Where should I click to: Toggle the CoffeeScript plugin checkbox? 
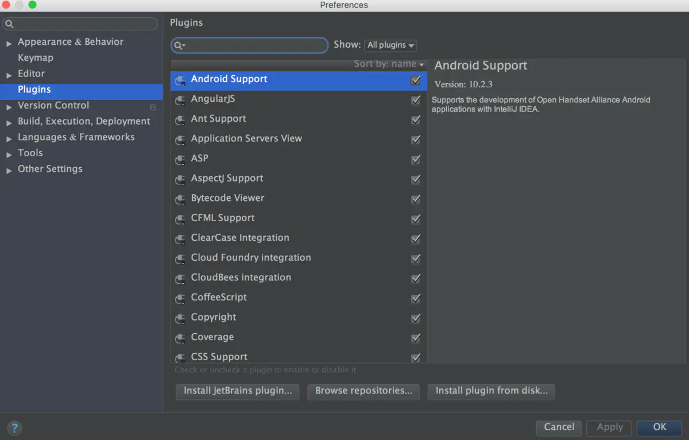pos(416,298)
